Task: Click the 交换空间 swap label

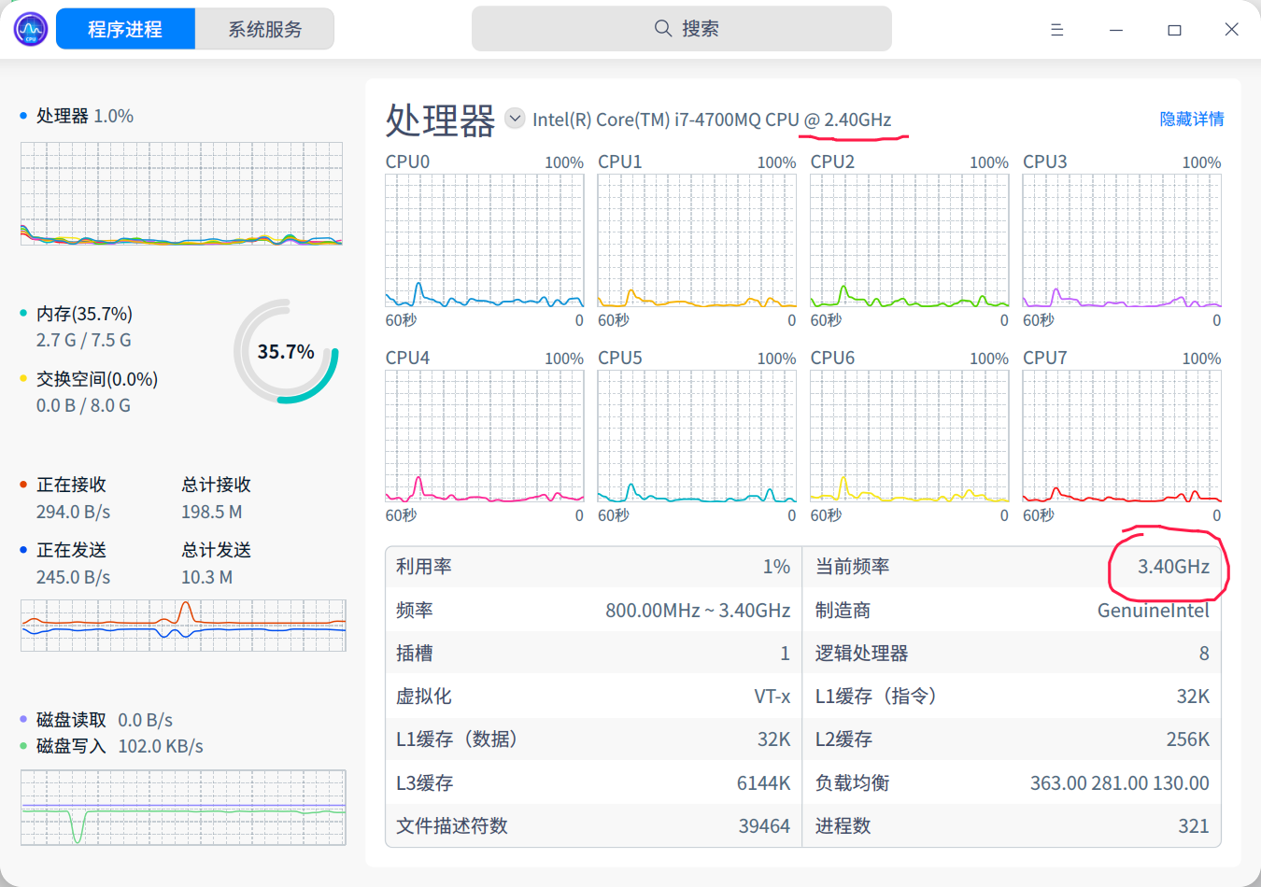Action: pyautogui.click(x=97, y=379)
